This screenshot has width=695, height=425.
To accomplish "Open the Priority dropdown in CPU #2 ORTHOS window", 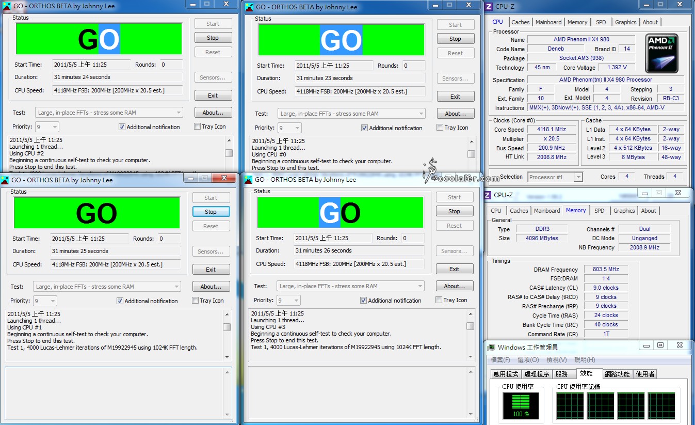I will point(47,127).
